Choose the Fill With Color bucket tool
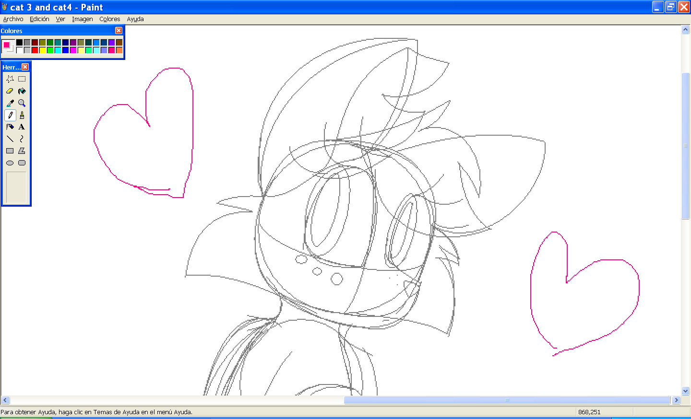Screen dimensions: 691x419 [x=22, y=91]
